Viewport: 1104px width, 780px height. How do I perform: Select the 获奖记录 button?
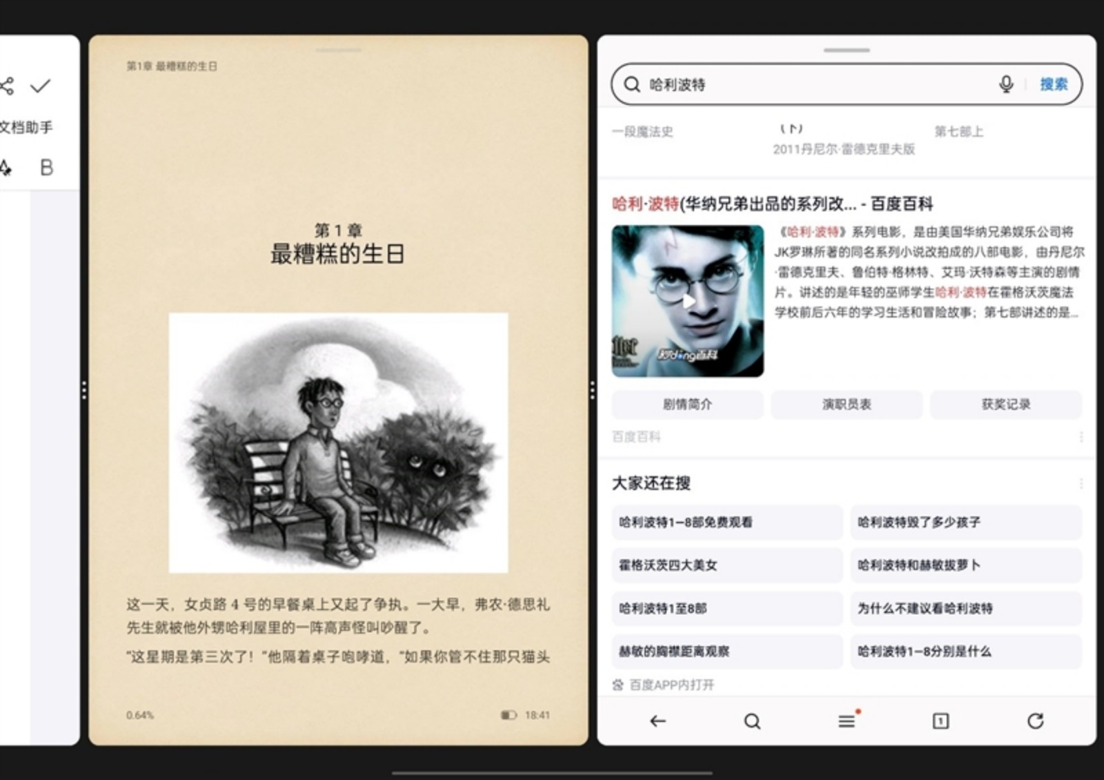point(1005,404)
